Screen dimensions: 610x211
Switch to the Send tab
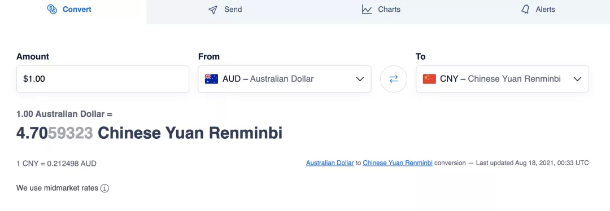coord(225,10)
